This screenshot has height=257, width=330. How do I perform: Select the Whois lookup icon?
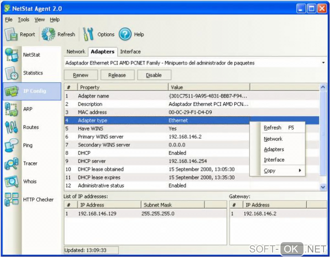pyautogui.click(x=12, y=181)
